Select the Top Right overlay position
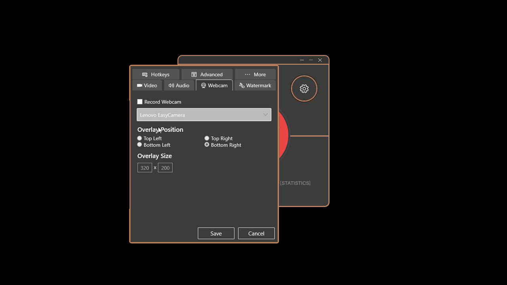Viewport: 507px width, 285px height. [207, 138]
